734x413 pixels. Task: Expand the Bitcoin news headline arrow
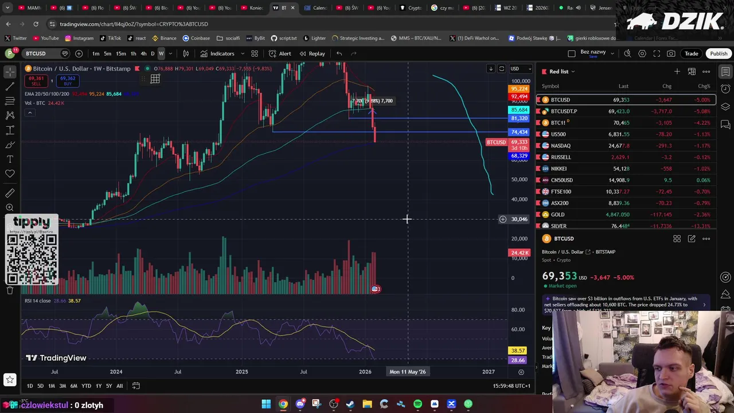pos(705,305)
